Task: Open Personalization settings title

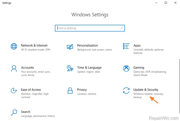Action: pyautogui.click(x=87, y=45)
